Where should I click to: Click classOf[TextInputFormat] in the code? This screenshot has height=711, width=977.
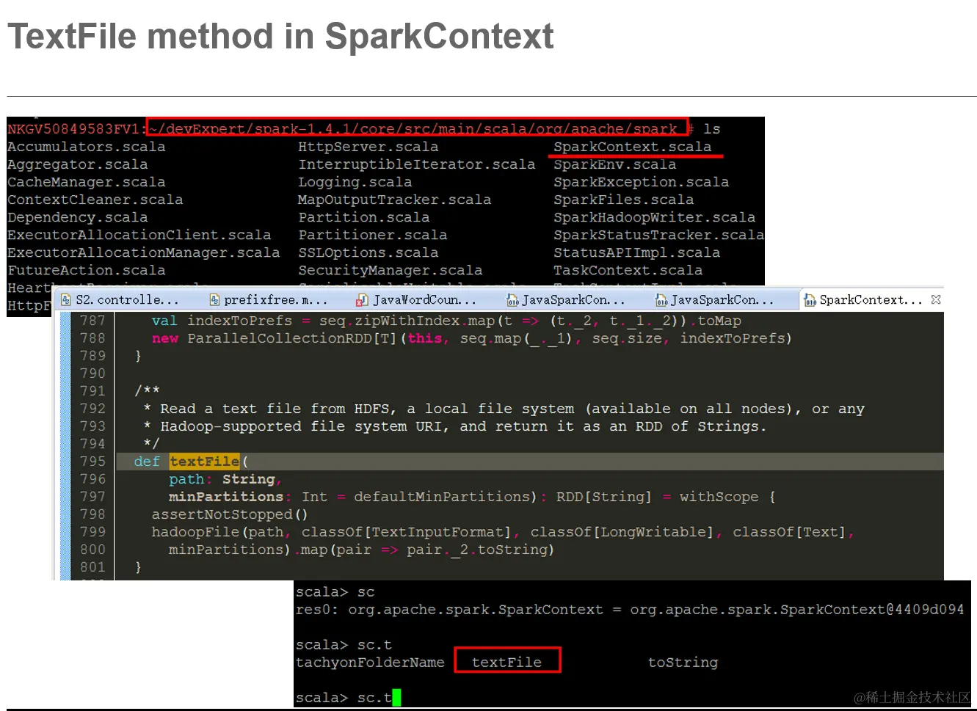point(406,532)
